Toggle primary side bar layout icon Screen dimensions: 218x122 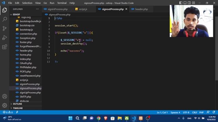tap(181, 3)
